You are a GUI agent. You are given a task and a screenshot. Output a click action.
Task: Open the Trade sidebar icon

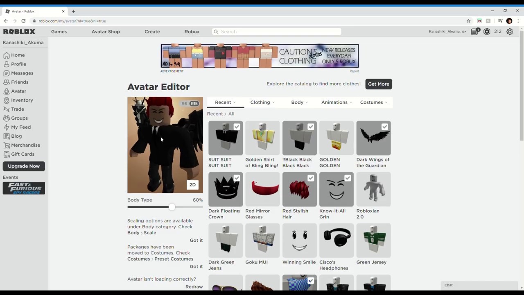pos(7,109)
